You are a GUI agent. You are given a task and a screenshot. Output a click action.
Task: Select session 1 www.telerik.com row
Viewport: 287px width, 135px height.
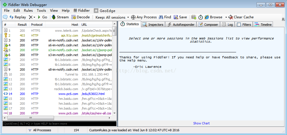click(57, 31)
